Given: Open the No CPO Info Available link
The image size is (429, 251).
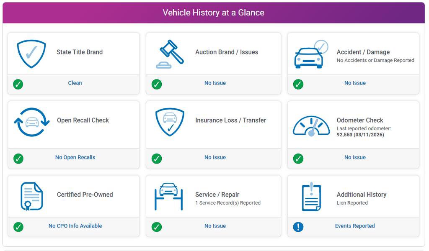Looking at the screenshot, I should (x=75, y=226).
